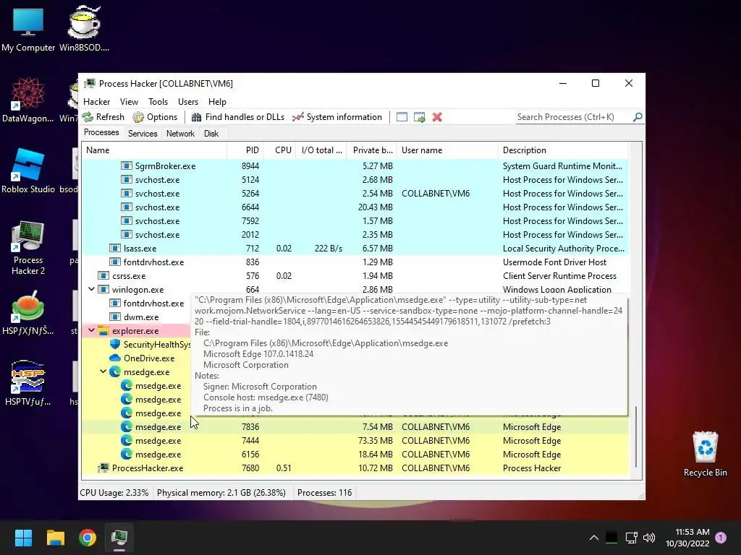Focus the Search Processes input field
Viewport: 741px width, 555px height.
coord(574,117)
